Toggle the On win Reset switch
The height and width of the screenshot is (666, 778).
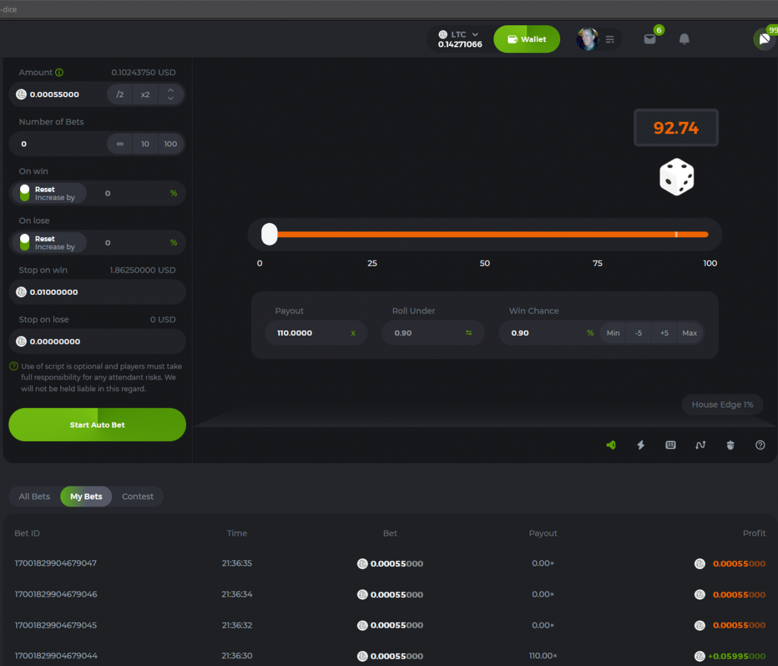click(x=25, y=193)
